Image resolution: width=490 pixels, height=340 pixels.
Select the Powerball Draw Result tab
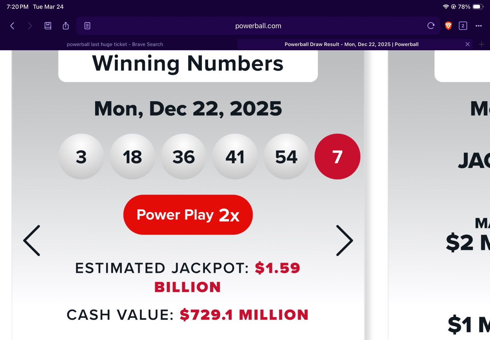point(351,44)
